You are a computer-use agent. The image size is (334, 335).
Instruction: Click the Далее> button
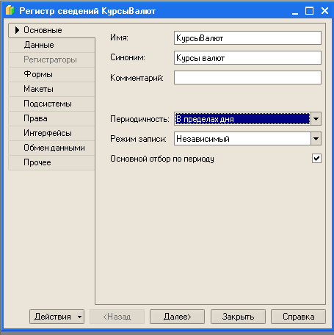pos(177,317)
